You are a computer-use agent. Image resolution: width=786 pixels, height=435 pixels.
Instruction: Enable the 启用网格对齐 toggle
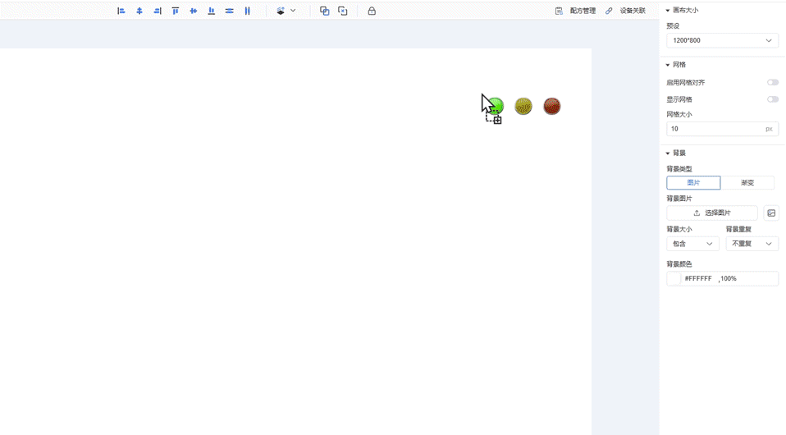[772, 83]
